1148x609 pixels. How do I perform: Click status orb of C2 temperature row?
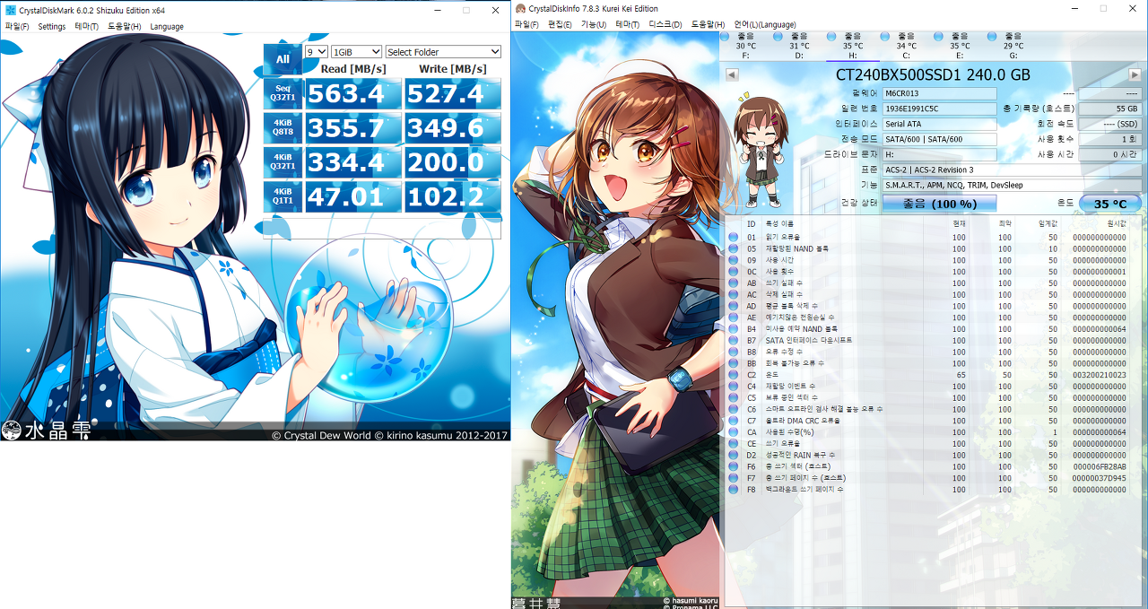click(x=733, y=375)
